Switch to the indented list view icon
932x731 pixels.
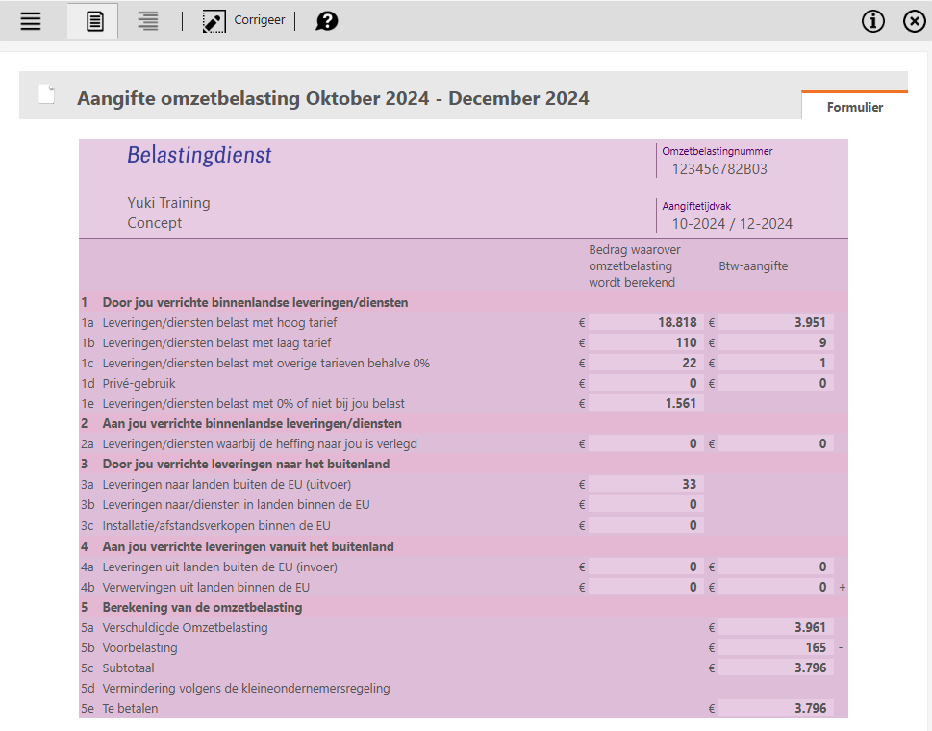click(x=147, y=21)
